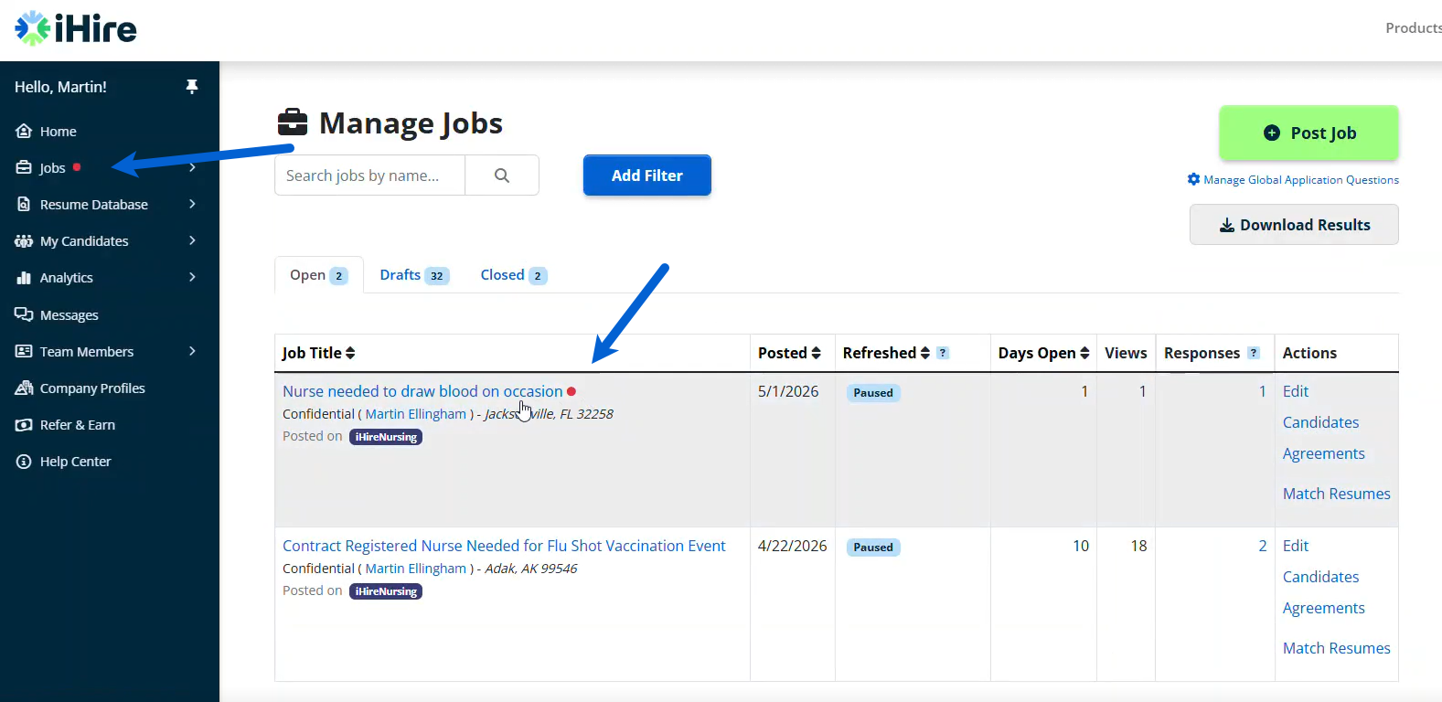Click the gear icon beside Manage Global Application Questions
Viewport: 1442px width, 702px height.
coord(1193,179)
